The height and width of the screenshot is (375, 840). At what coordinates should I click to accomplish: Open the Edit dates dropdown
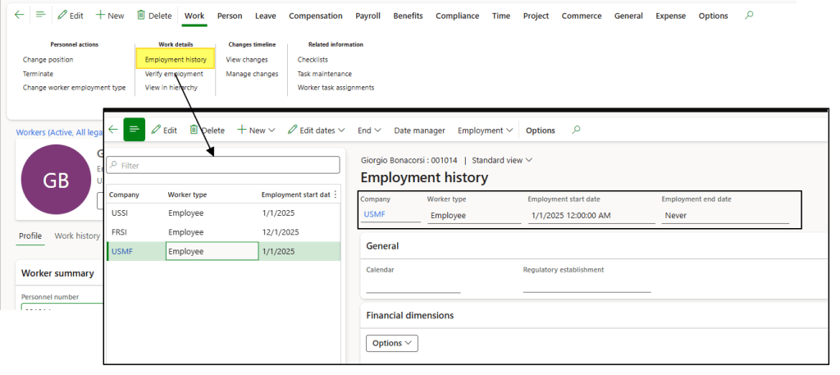tap(316, 130)
